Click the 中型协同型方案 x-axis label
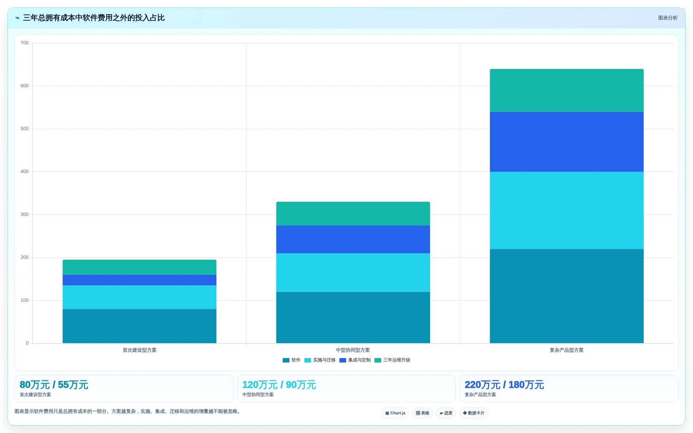 (353, 350)
